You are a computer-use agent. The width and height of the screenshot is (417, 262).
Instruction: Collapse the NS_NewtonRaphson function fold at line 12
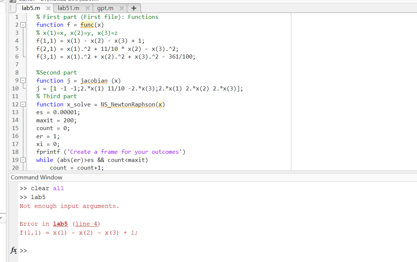(x=23, y=104)
